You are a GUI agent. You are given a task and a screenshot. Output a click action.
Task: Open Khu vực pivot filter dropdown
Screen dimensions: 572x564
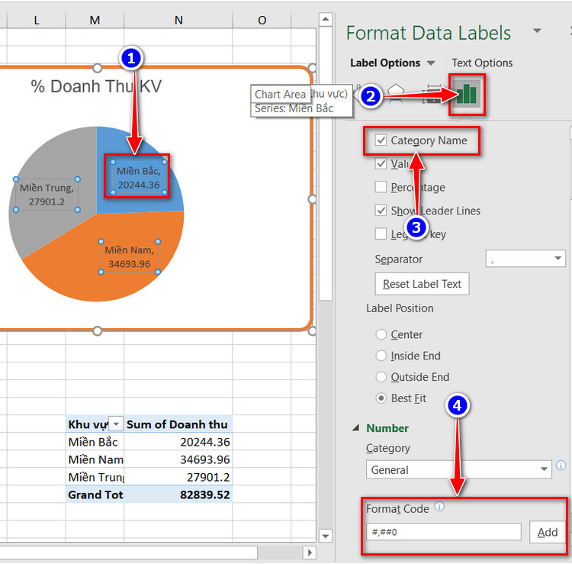tap(116, 424)
